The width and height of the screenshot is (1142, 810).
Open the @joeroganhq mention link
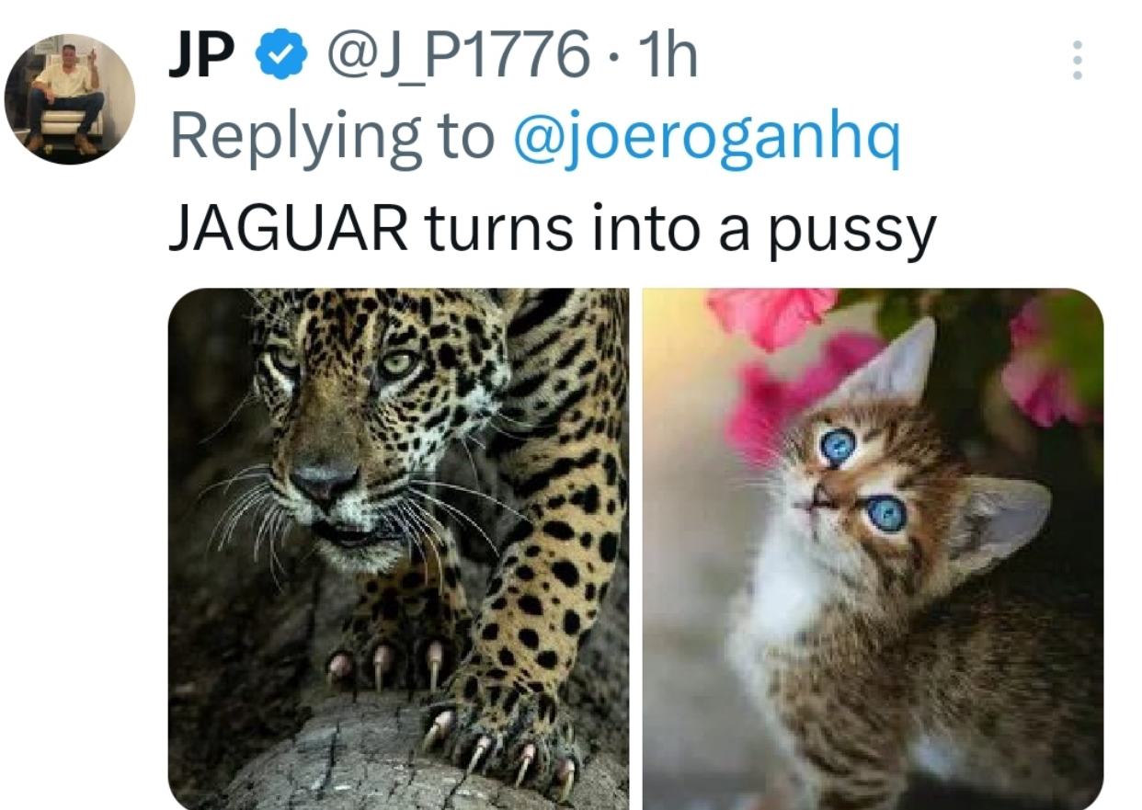click(x=706, y=138)
